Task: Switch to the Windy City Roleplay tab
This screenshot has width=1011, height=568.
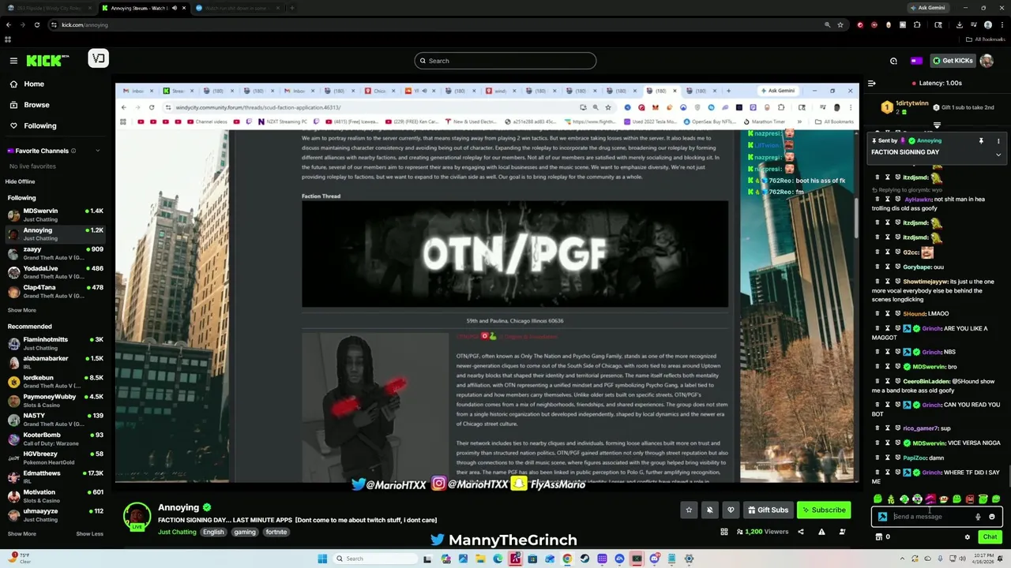Action: [49, 8]
